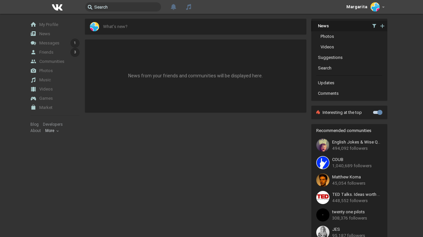
Task: Add a news tab with plus icon
Action: click(x=382, y=26)
